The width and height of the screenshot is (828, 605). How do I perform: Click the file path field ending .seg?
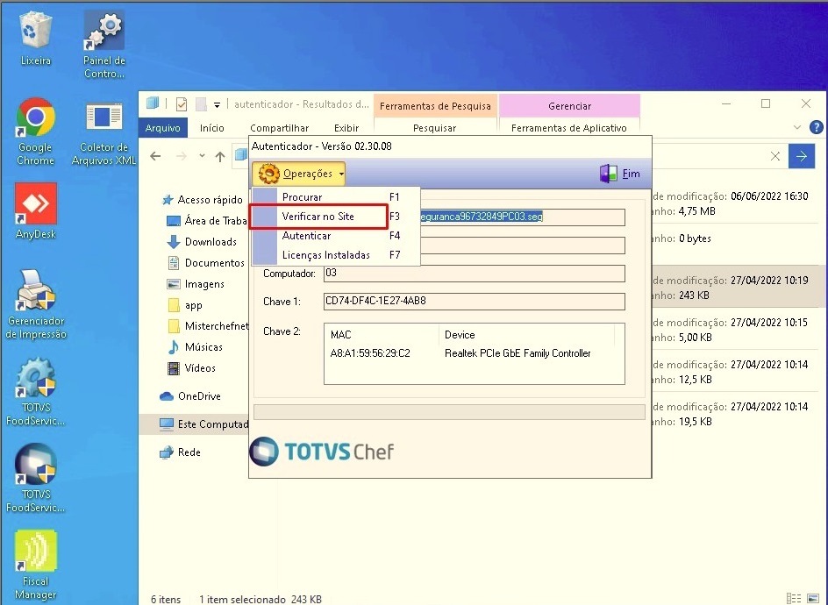[x=522, y=217]
